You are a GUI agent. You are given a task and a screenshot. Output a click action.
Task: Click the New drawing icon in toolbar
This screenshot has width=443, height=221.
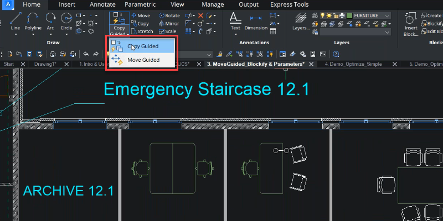[9, 54]
